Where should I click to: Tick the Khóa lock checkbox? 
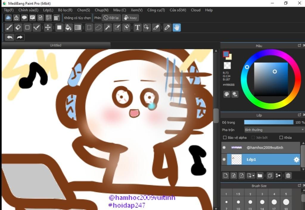281,137
